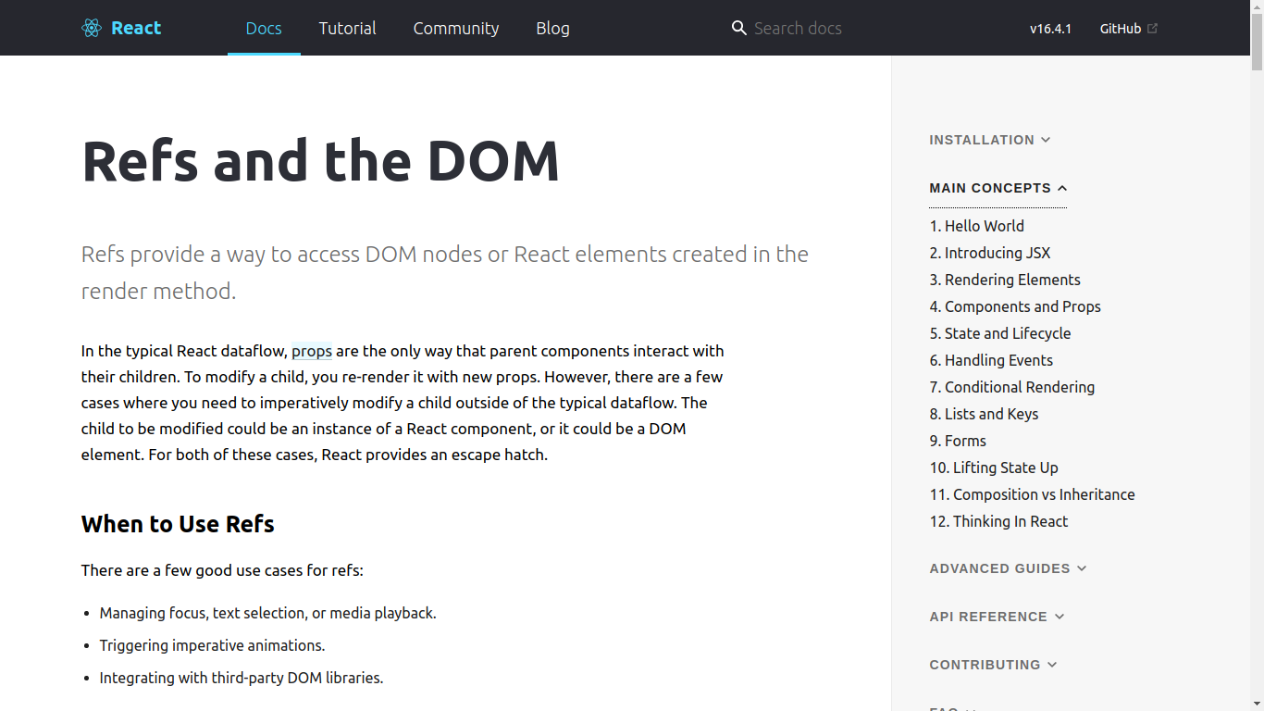Open the Thinking In React chapter
The height and width of the screenshot is (711, 1264).
[998, 521]
